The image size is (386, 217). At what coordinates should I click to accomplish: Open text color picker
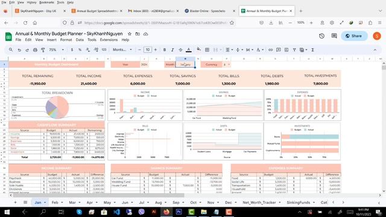click(189, 49)
